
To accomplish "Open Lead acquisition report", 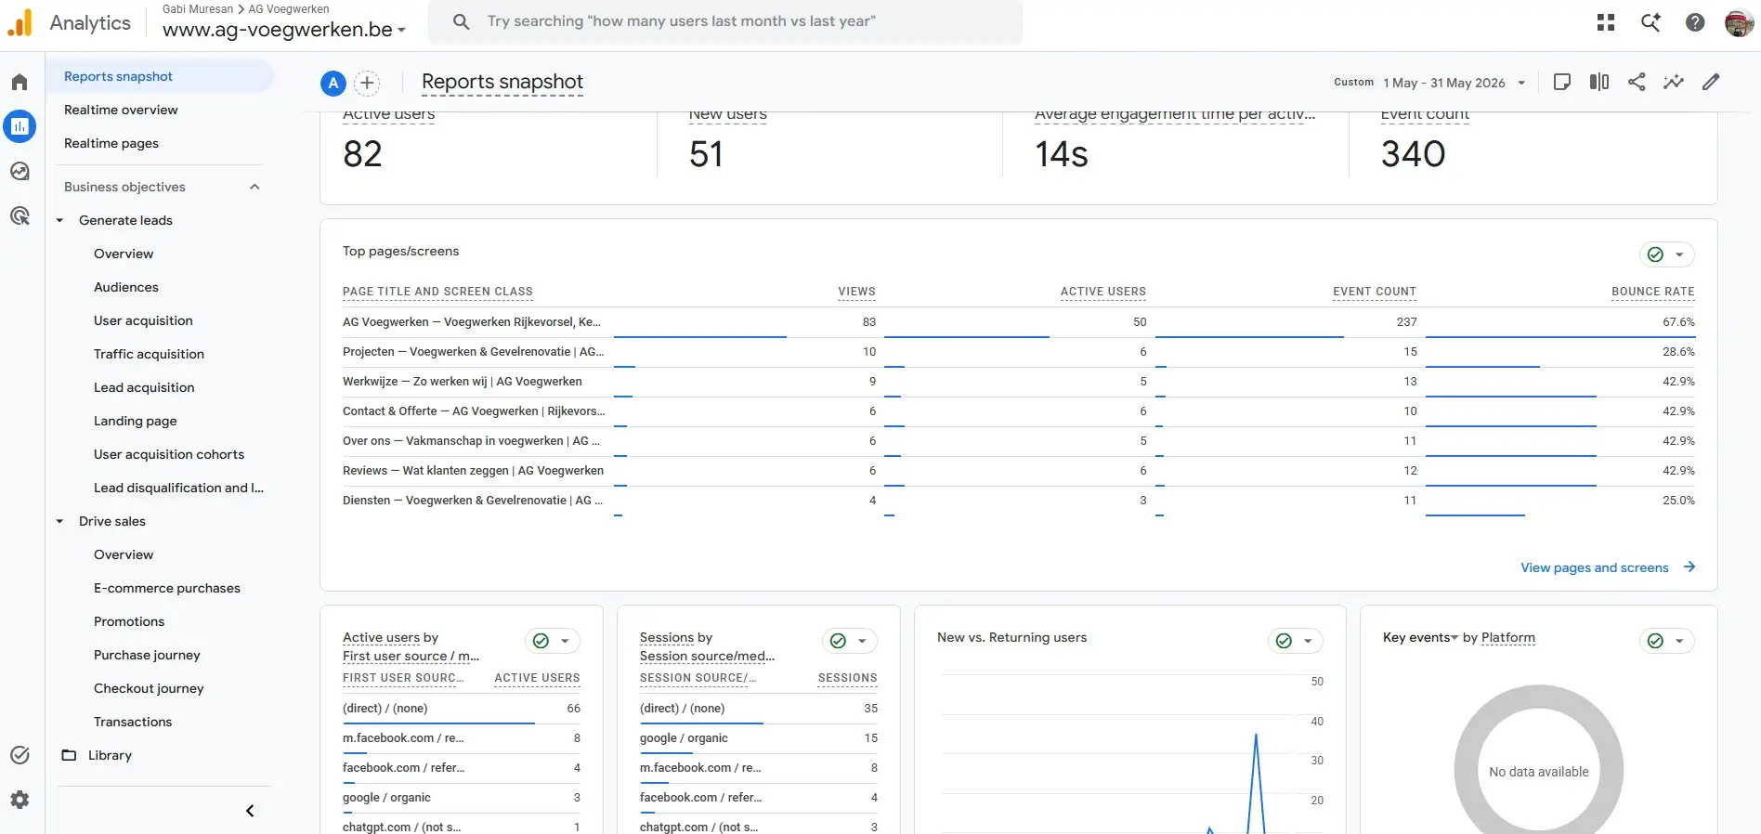I will pyautogui.click(x=144, y=387).
